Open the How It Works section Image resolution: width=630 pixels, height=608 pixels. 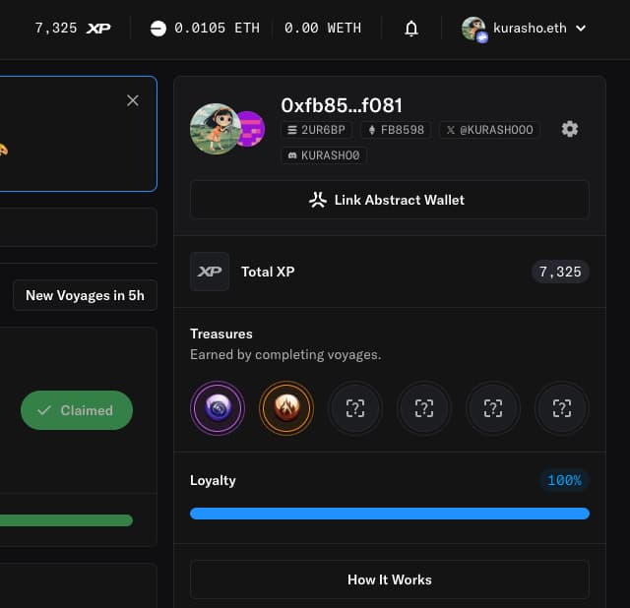(x=390, y=579)
